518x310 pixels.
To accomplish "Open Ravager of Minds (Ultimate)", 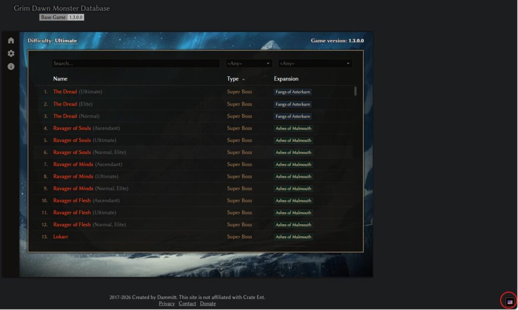I will point(86,176).
